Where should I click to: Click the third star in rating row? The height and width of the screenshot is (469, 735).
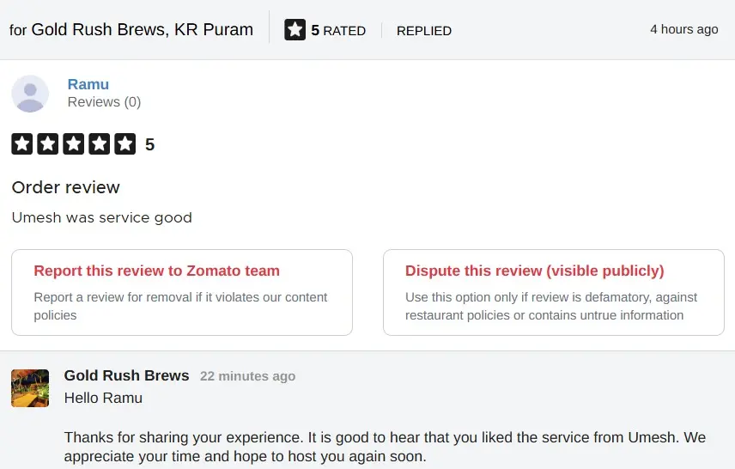74,144
